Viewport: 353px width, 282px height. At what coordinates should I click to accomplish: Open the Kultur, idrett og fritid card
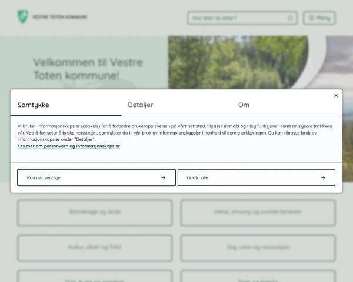95,248
